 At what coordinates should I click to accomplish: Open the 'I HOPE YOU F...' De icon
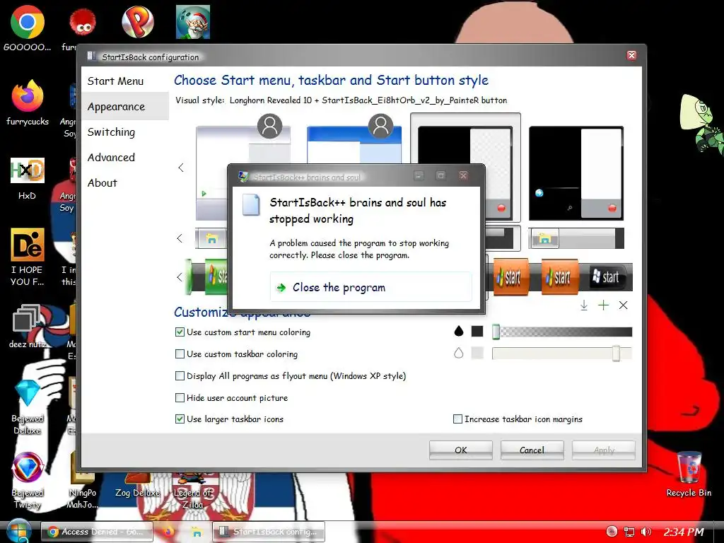(28, 245)
